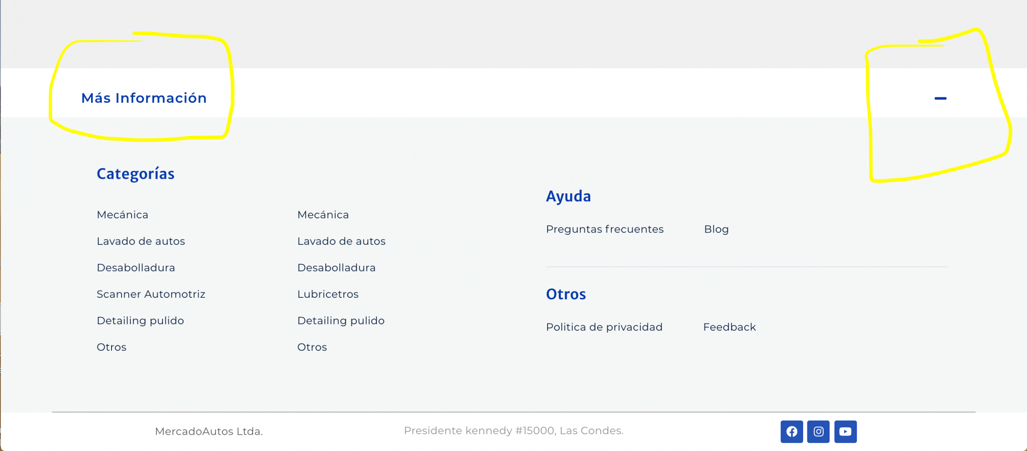Open Otros link in first category column

click(x=112, y=347)
